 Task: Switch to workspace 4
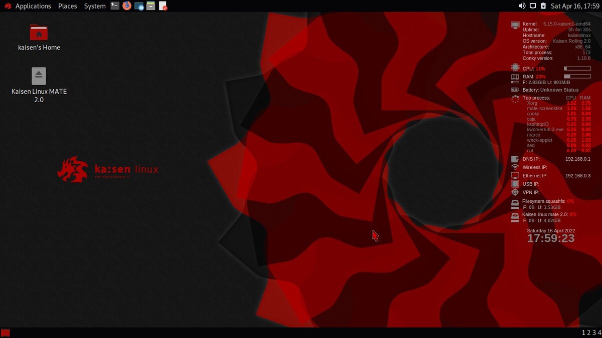[598, 332]
